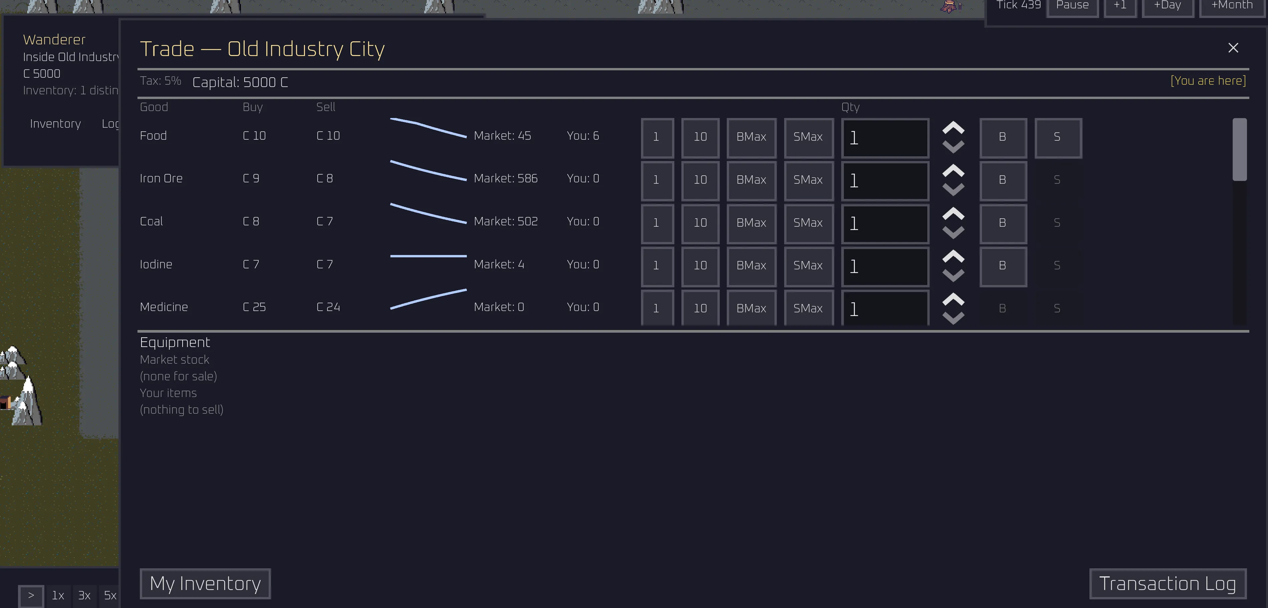This screenshot has height=608, width=1268.
Task: Set game speed to 3x
Action: click(84, 596)
